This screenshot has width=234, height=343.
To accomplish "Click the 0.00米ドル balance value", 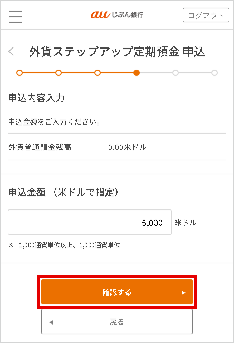I will 127,147.
